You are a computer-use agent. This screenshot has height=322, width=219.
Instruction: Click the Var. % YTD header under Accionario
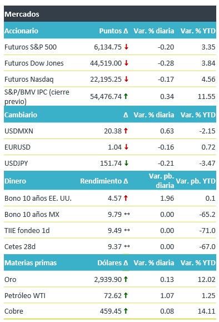(198, 31)
